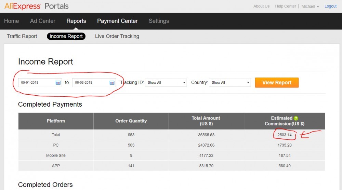Click the total commission value 2503.14
The height and width of the screenshot is (190, 342).
click(285, 135)
